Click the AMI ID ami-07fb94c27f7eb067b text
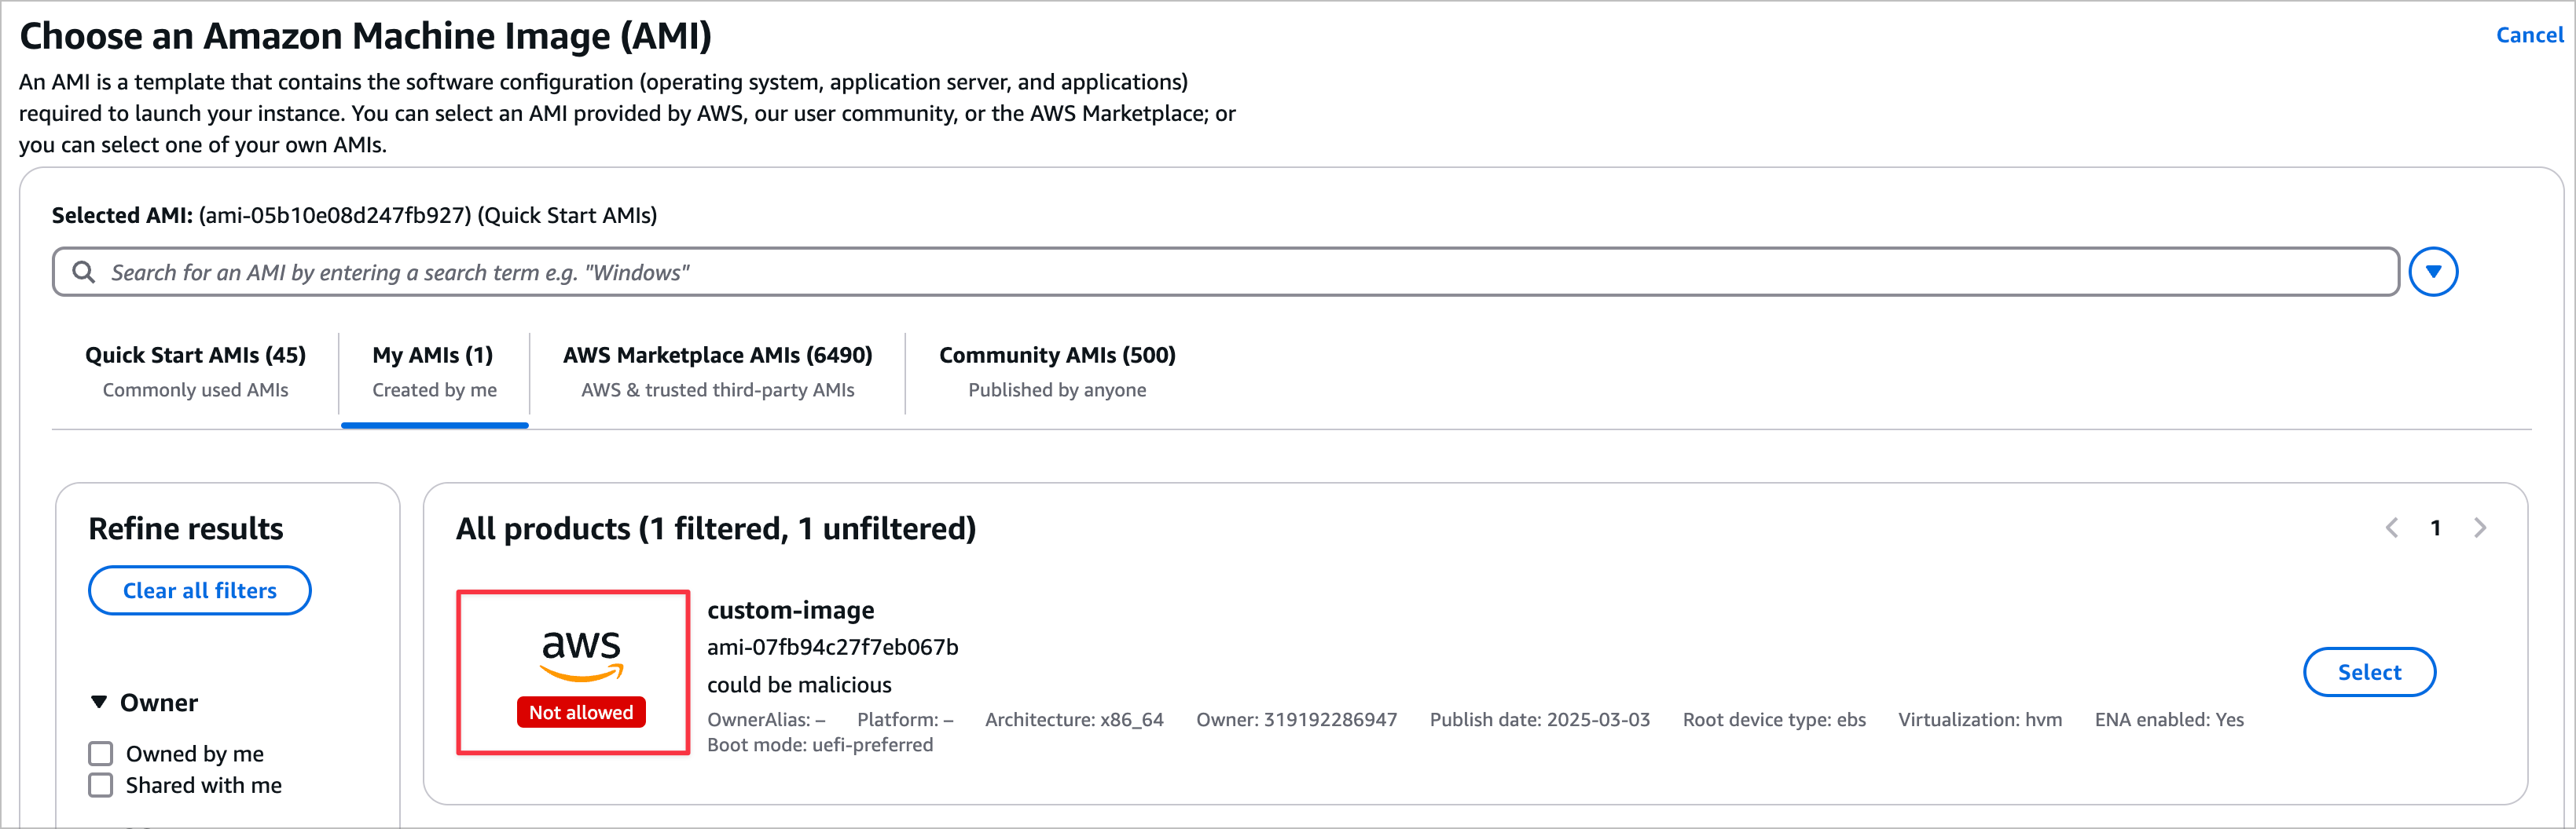 [x=832, y=647]
